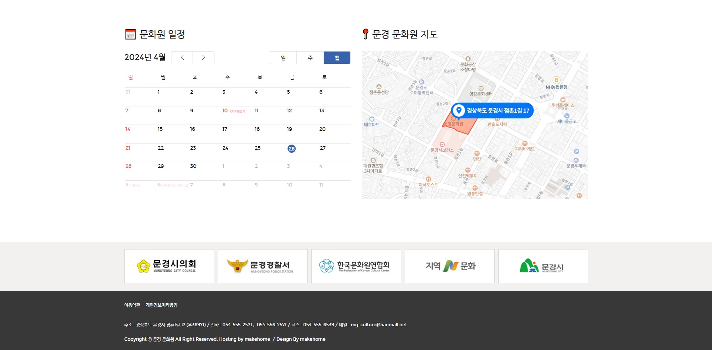712x350 pixels.
Task: Click 문경시보건소 marker on the map
Action: pyautogui.click(x=442, y=147)
